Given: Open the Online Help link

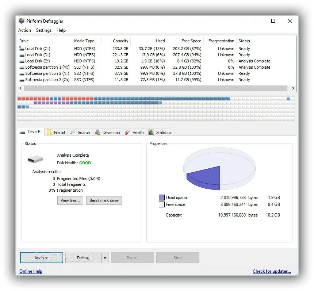Looking at the screenshot, I should [x=31, y=271].
